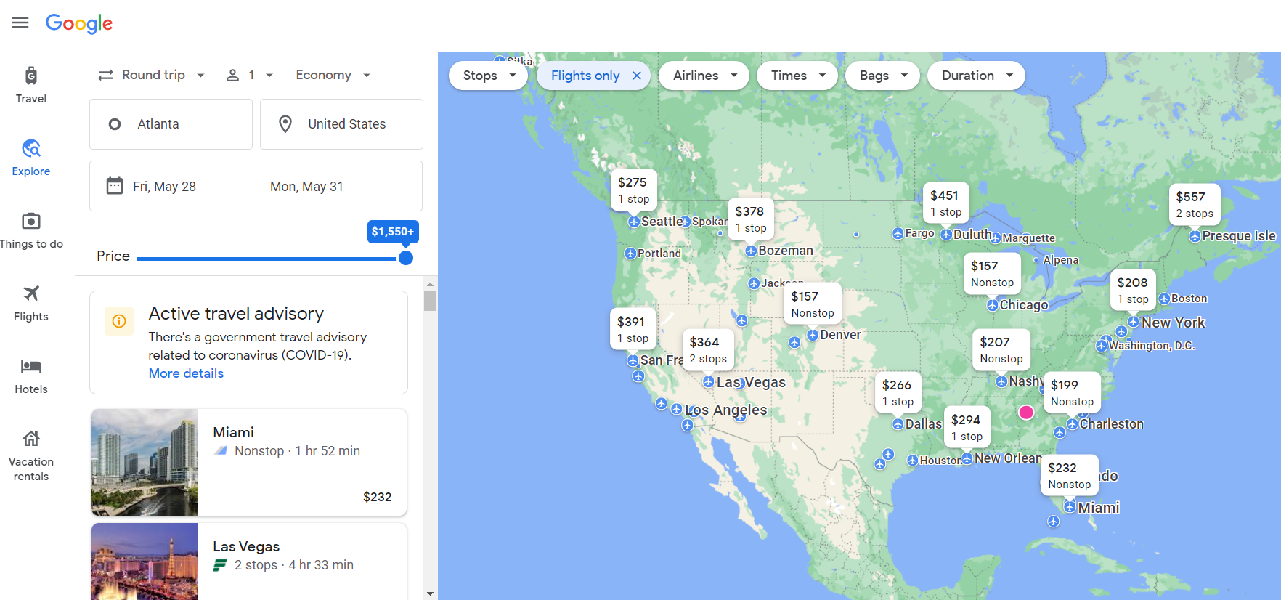1281x600 pixels.
Task: Remove the Flights only filter
Action: point(637,76)
